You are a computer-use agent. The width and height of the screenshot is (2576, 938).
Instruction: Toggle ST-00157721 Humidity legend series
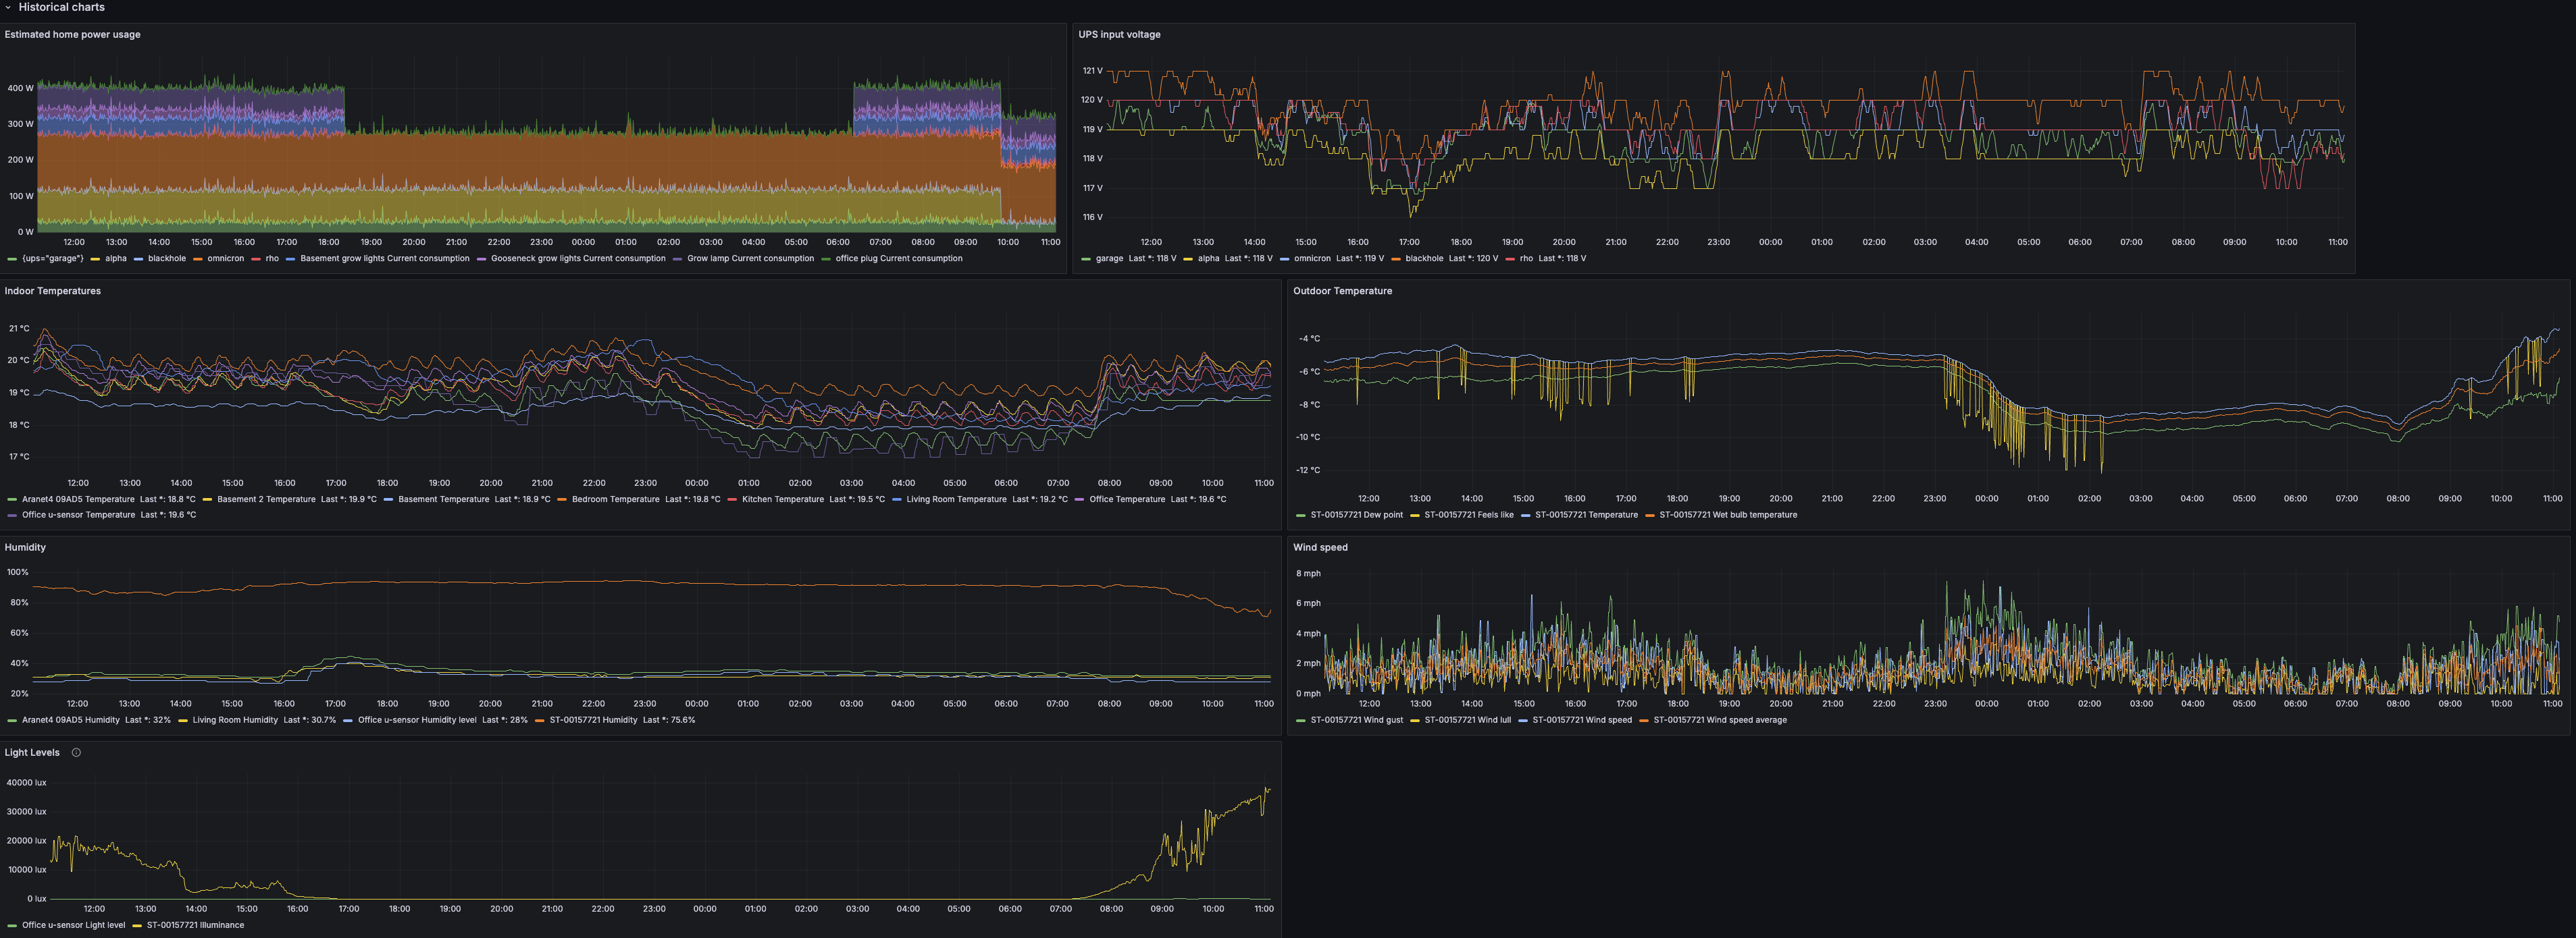click(593, 720)
